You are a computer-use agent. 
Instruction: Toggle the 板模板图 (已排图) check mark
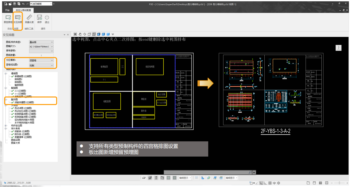pos(12,76)
